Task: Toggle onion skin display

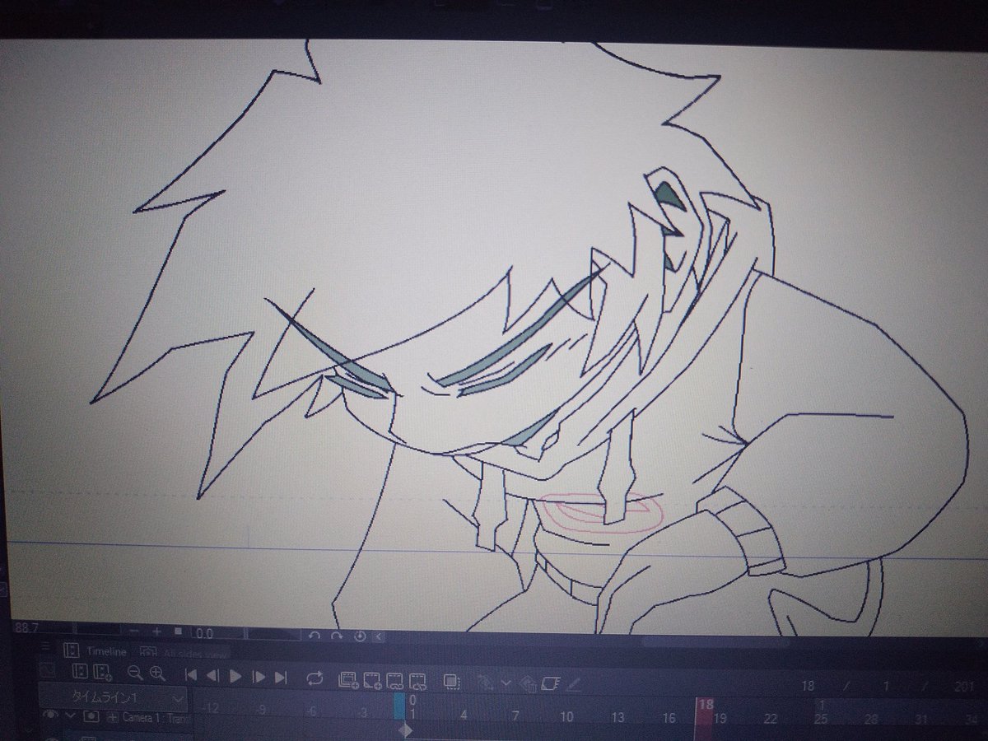Action: [451, 682]
